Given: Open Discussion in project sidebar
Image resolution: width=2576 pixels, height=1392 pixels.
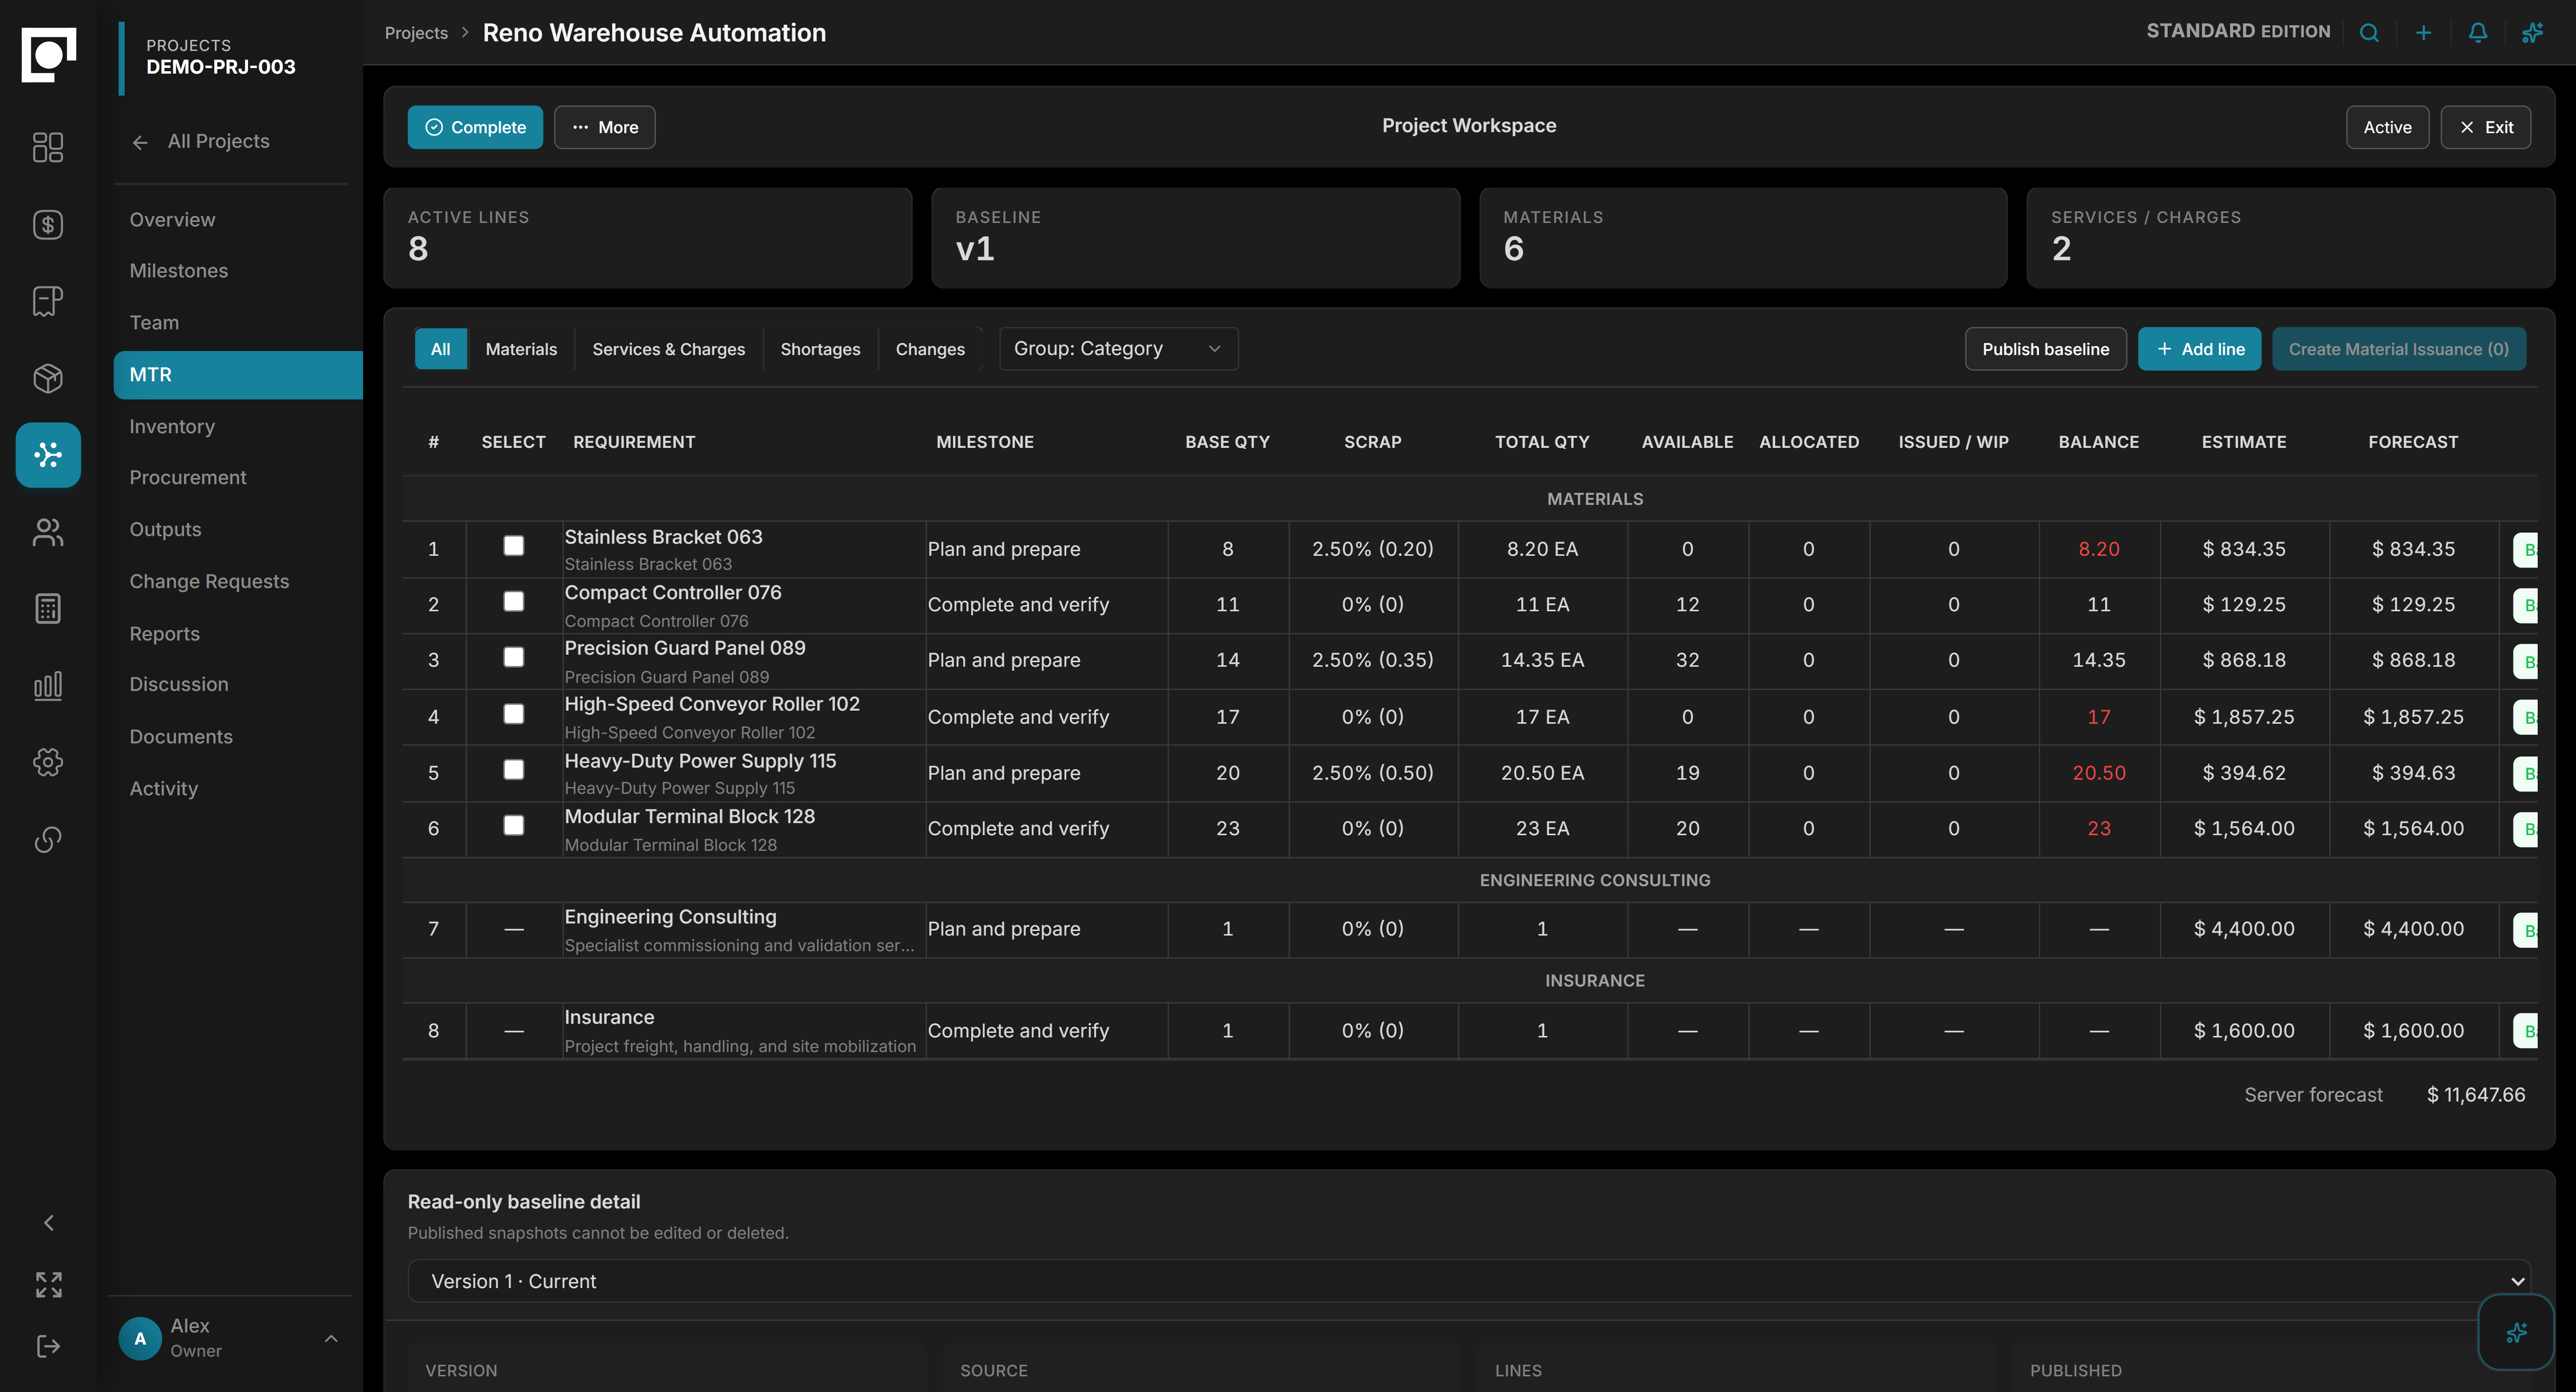Looking at the screenshot, I should pyautogui.click(x=179, y=684).
